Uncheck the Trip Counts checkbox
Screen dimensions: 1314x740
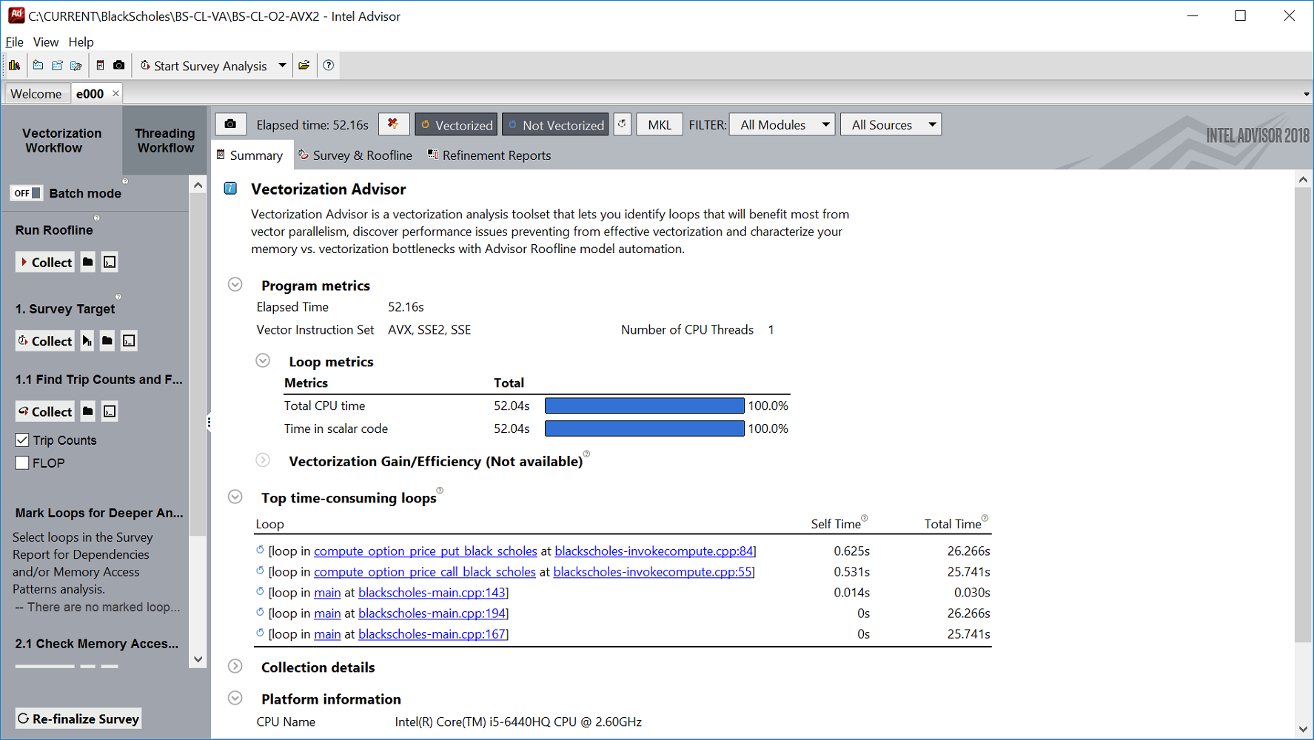point(22,440)
